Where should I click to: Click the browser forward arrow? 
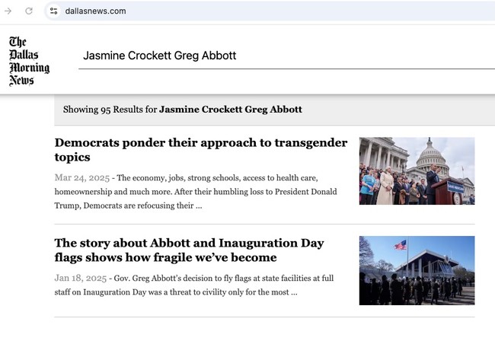8,11
